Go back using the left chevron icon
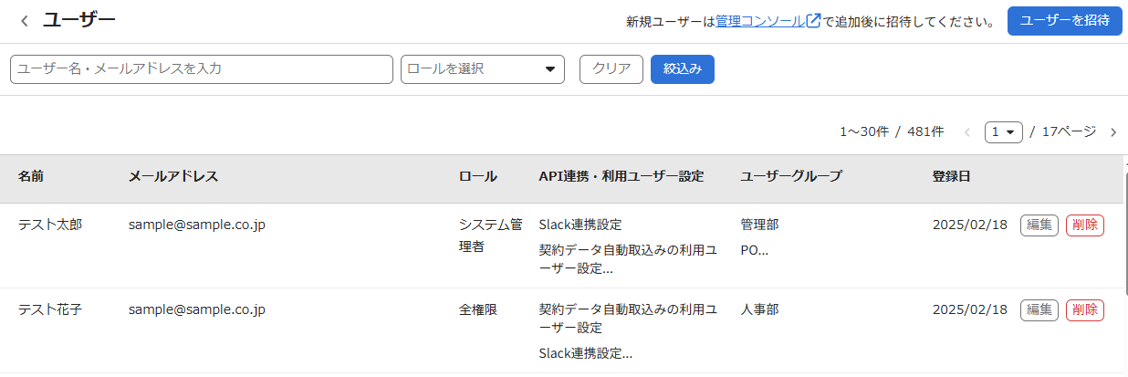Image resolution: width=1128 pixels, height=377 pixels. pyautogui.click(x=25, y=21)
